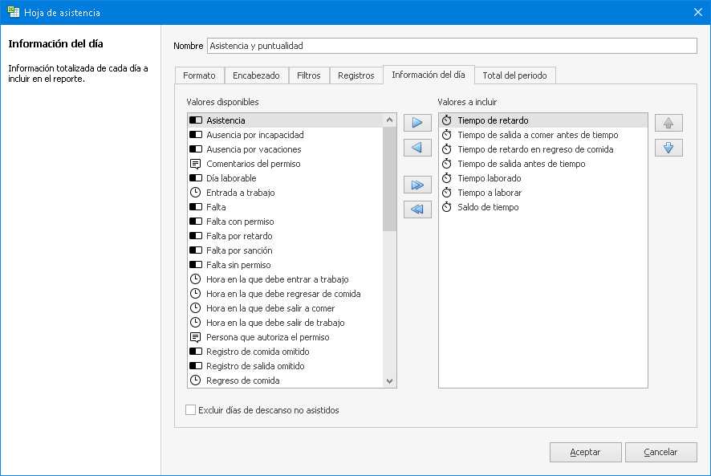The width and height of the screenshot is (711, 476).
Task: Go to the Filtros tab
Action: (308, 75)
